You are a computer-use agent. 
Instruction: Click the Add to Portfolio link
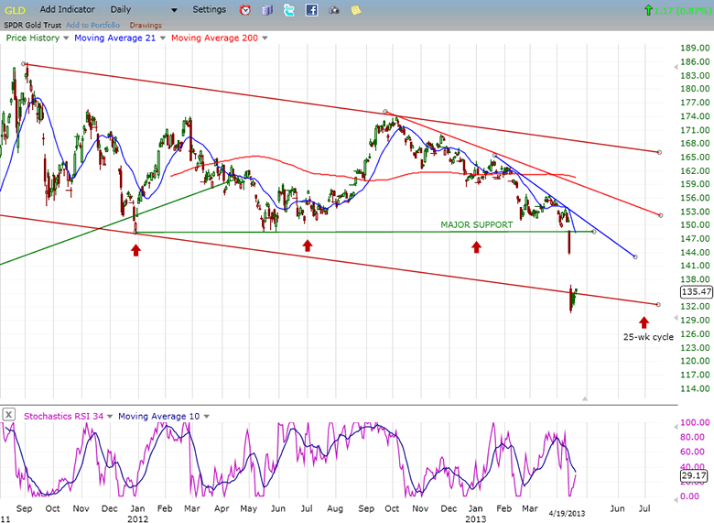(x=94, y=25)
